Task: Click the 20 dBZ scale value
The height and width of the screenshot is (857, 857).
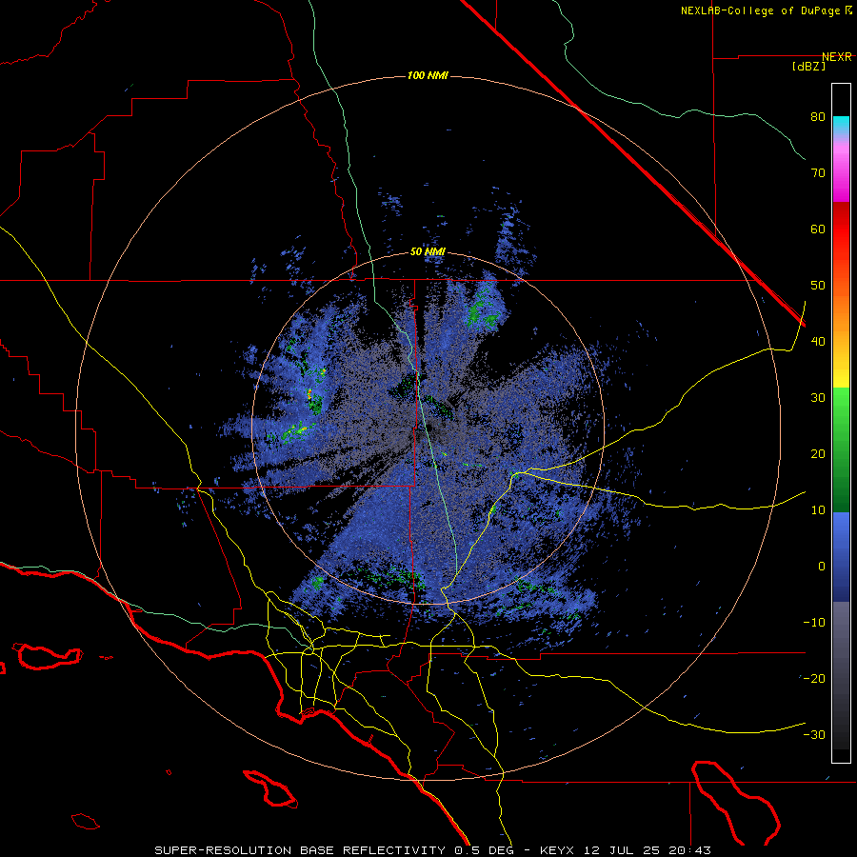Action: coord(818,454)
